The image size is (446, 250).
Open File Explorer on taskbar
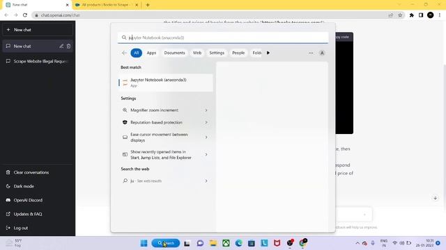213,243
